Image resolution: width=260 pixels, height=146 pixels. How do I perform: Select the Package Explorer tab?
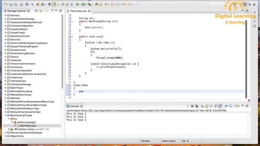(17, 11)
